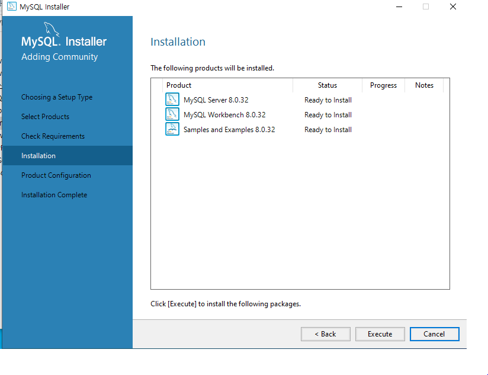This screenshot has height=375, width=488.
Task: Click Ready to Install status for MySQL Workbench
Action: point(328,115)
